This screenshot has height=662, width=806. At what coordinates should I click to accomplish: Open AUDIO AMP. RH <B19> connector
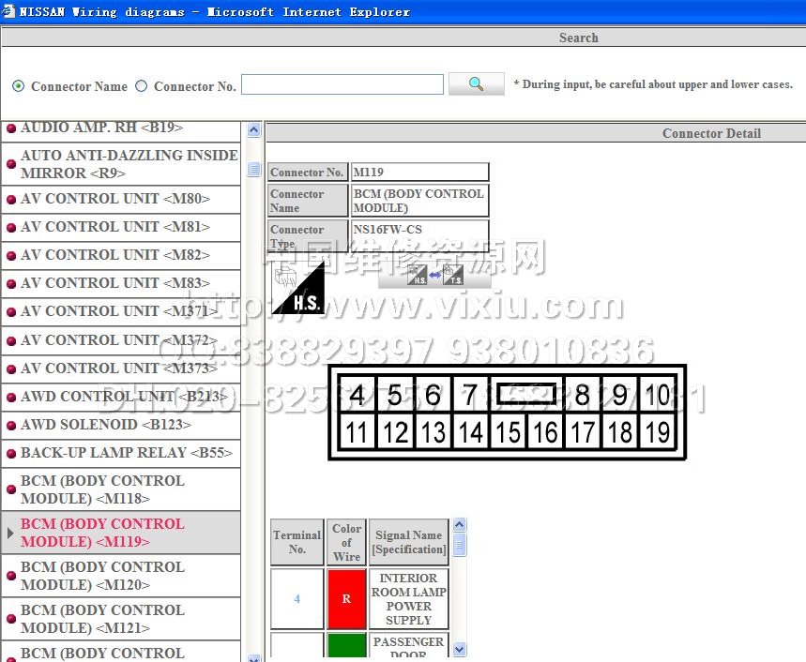coord(121,128)
